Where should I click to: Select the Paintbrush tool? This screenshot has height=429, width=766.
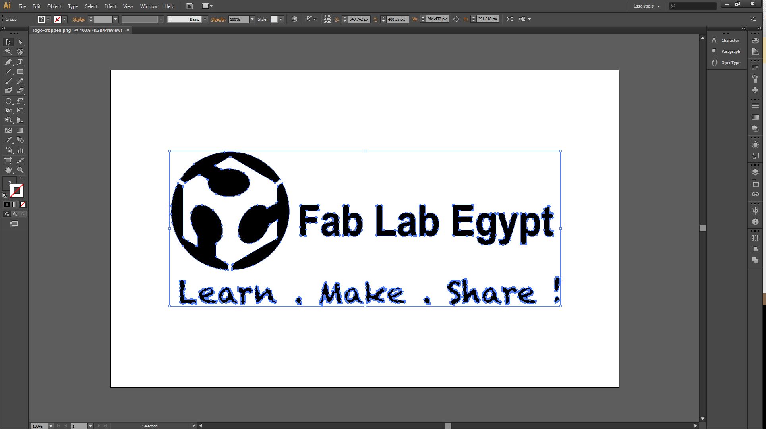[x=8, y=81]
